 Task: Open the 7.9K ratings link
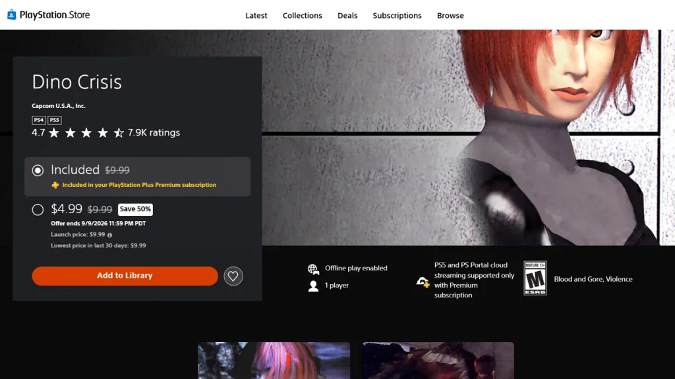pos(154,132)
